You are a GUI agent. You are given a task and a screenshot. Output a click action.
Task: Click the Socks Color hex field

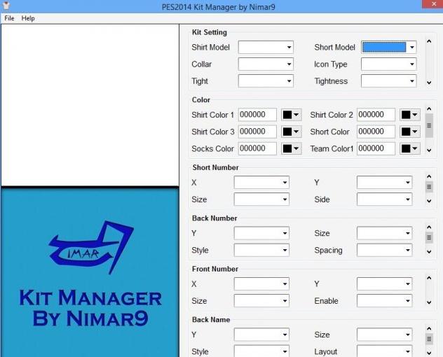click(257, 148)
